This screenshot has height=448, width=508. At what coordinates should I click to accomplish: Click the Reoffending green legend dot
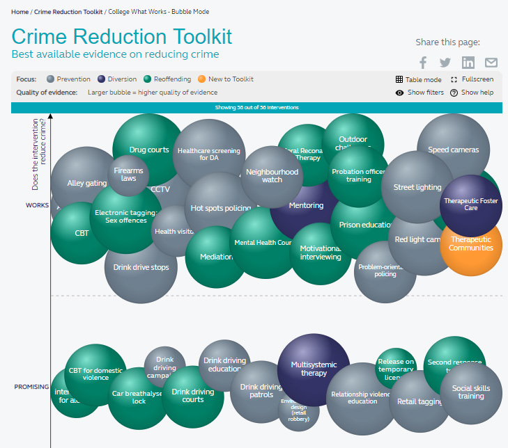[x=148, y=79]
